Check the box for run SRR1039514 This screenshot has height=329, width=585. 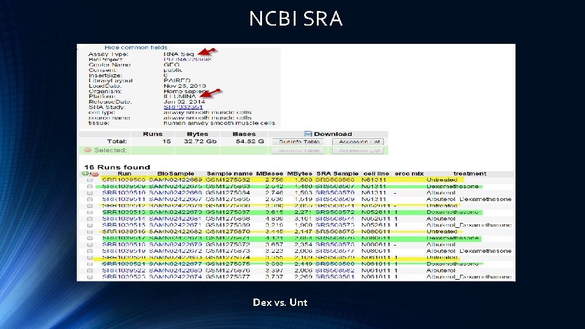coord(90,219)
